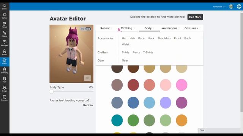The height and width of the screenshot is (136, 243).
Task: Open the Games sidebar icon
Action: (x=5, y=16)
